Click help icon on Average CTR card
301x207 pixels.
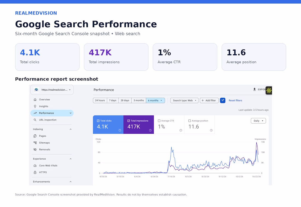pos(181,130)
